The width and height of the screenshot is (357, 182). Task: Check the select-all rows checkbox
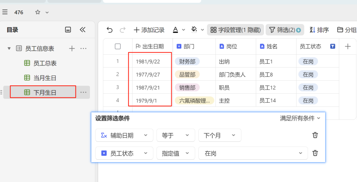[x=118, y=47]
